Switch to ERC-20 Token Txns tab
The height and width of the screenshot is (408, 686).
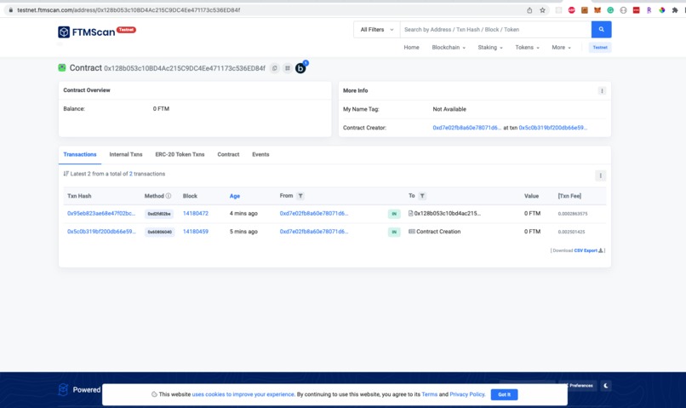180,154
